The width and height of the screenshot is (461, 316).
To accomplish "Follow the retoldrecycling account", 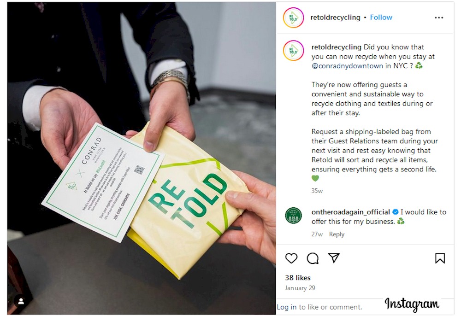I will (x=381, y=18).
